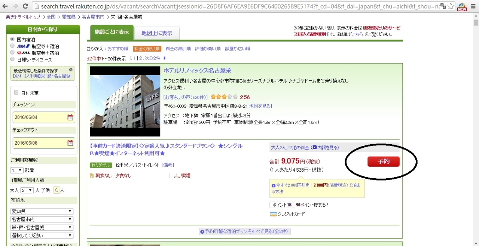Click the check-in date field 2016/06/04
The image size is (479, 246).
click(x=44, y=117)
